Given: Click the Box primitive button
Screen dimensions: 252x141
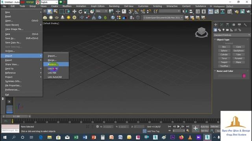Looking at the screenshot, I should (x=224, y=47).
